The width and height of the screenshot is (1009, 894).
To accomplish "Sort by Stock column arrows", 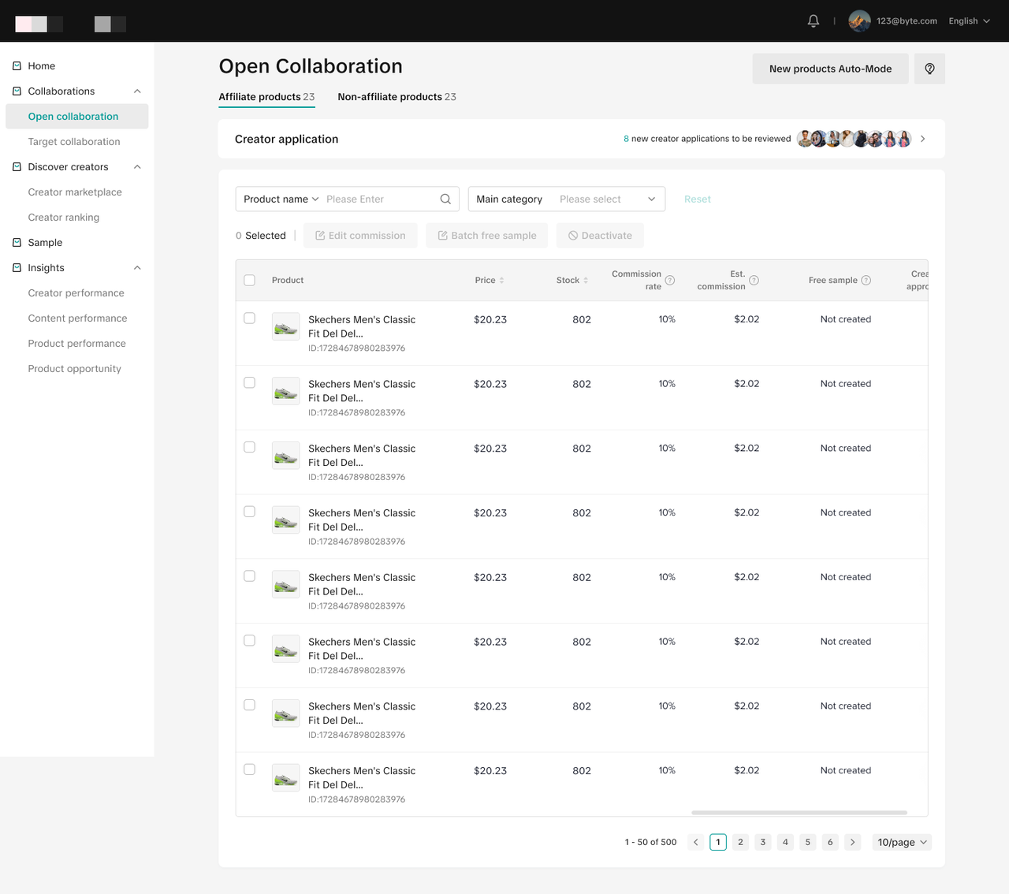I will coord(586,281).
